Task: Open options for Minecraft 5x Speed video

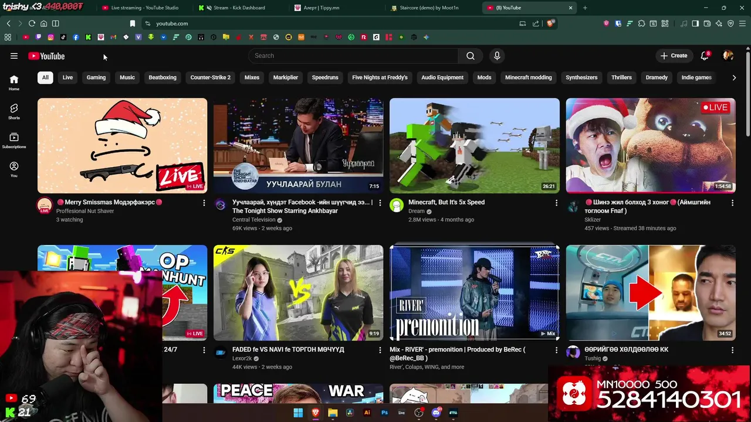Action: coord(556,203)
